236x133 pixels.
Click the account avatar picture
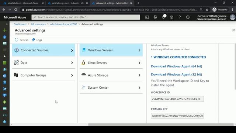[233, 17]
